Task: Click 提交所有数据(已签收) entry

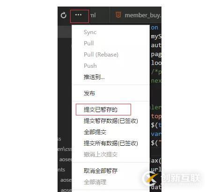Action: click(111, 143)
